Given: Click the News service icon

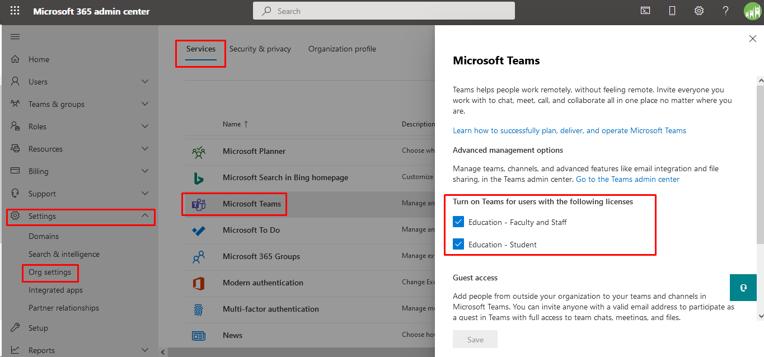Looking at the screenshot, I should coord(199,335).
